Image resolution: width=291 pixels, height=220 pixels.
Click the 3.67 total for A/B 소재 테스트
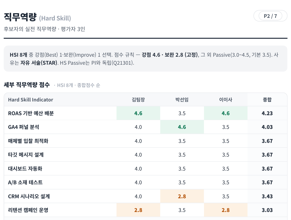(x=267, y=182)
